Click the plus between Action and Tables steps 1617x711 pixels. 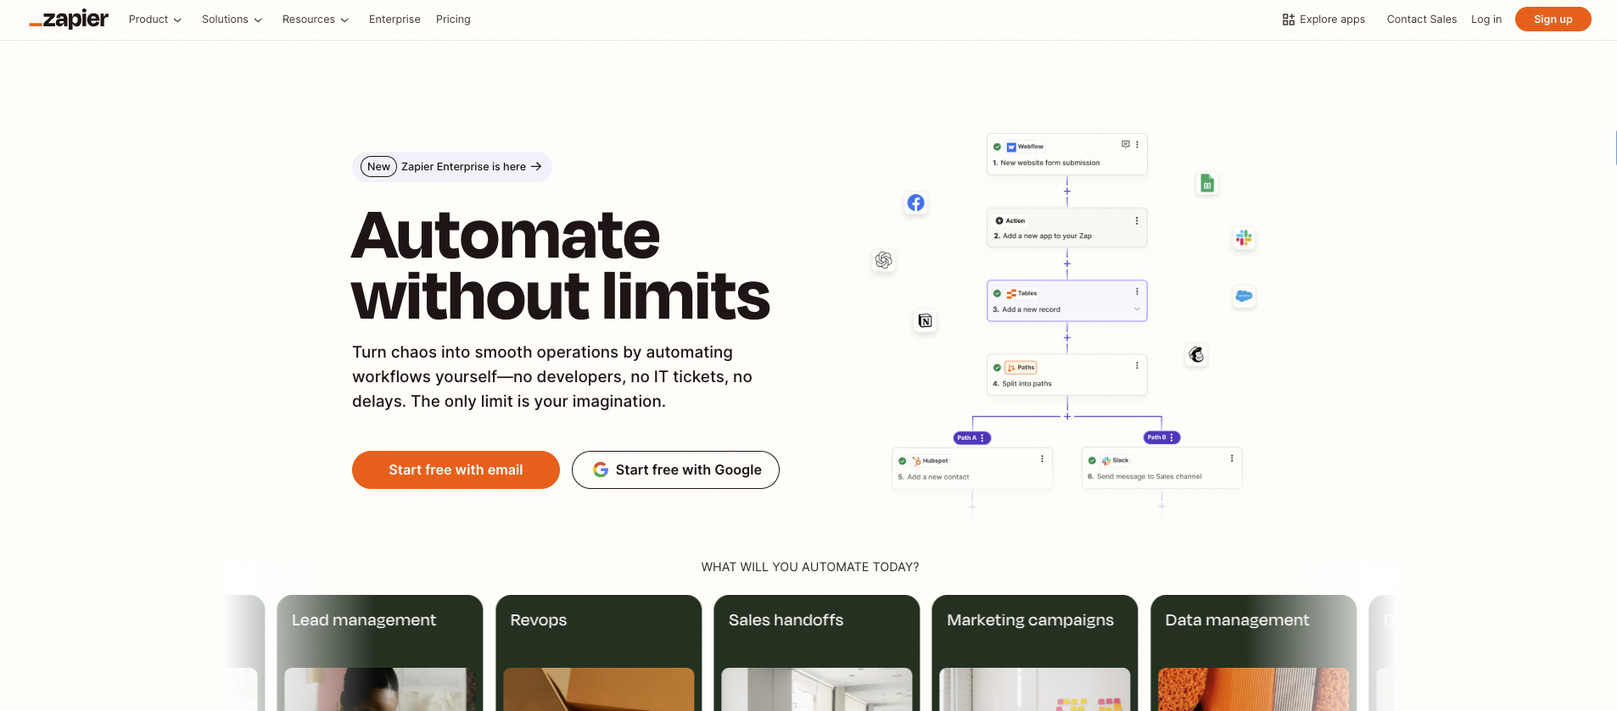[1067, 264]
